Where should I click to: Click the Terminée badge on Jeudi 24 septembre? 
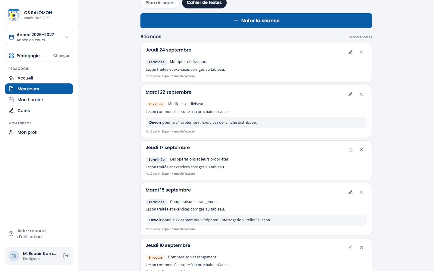tap(156, 62)
